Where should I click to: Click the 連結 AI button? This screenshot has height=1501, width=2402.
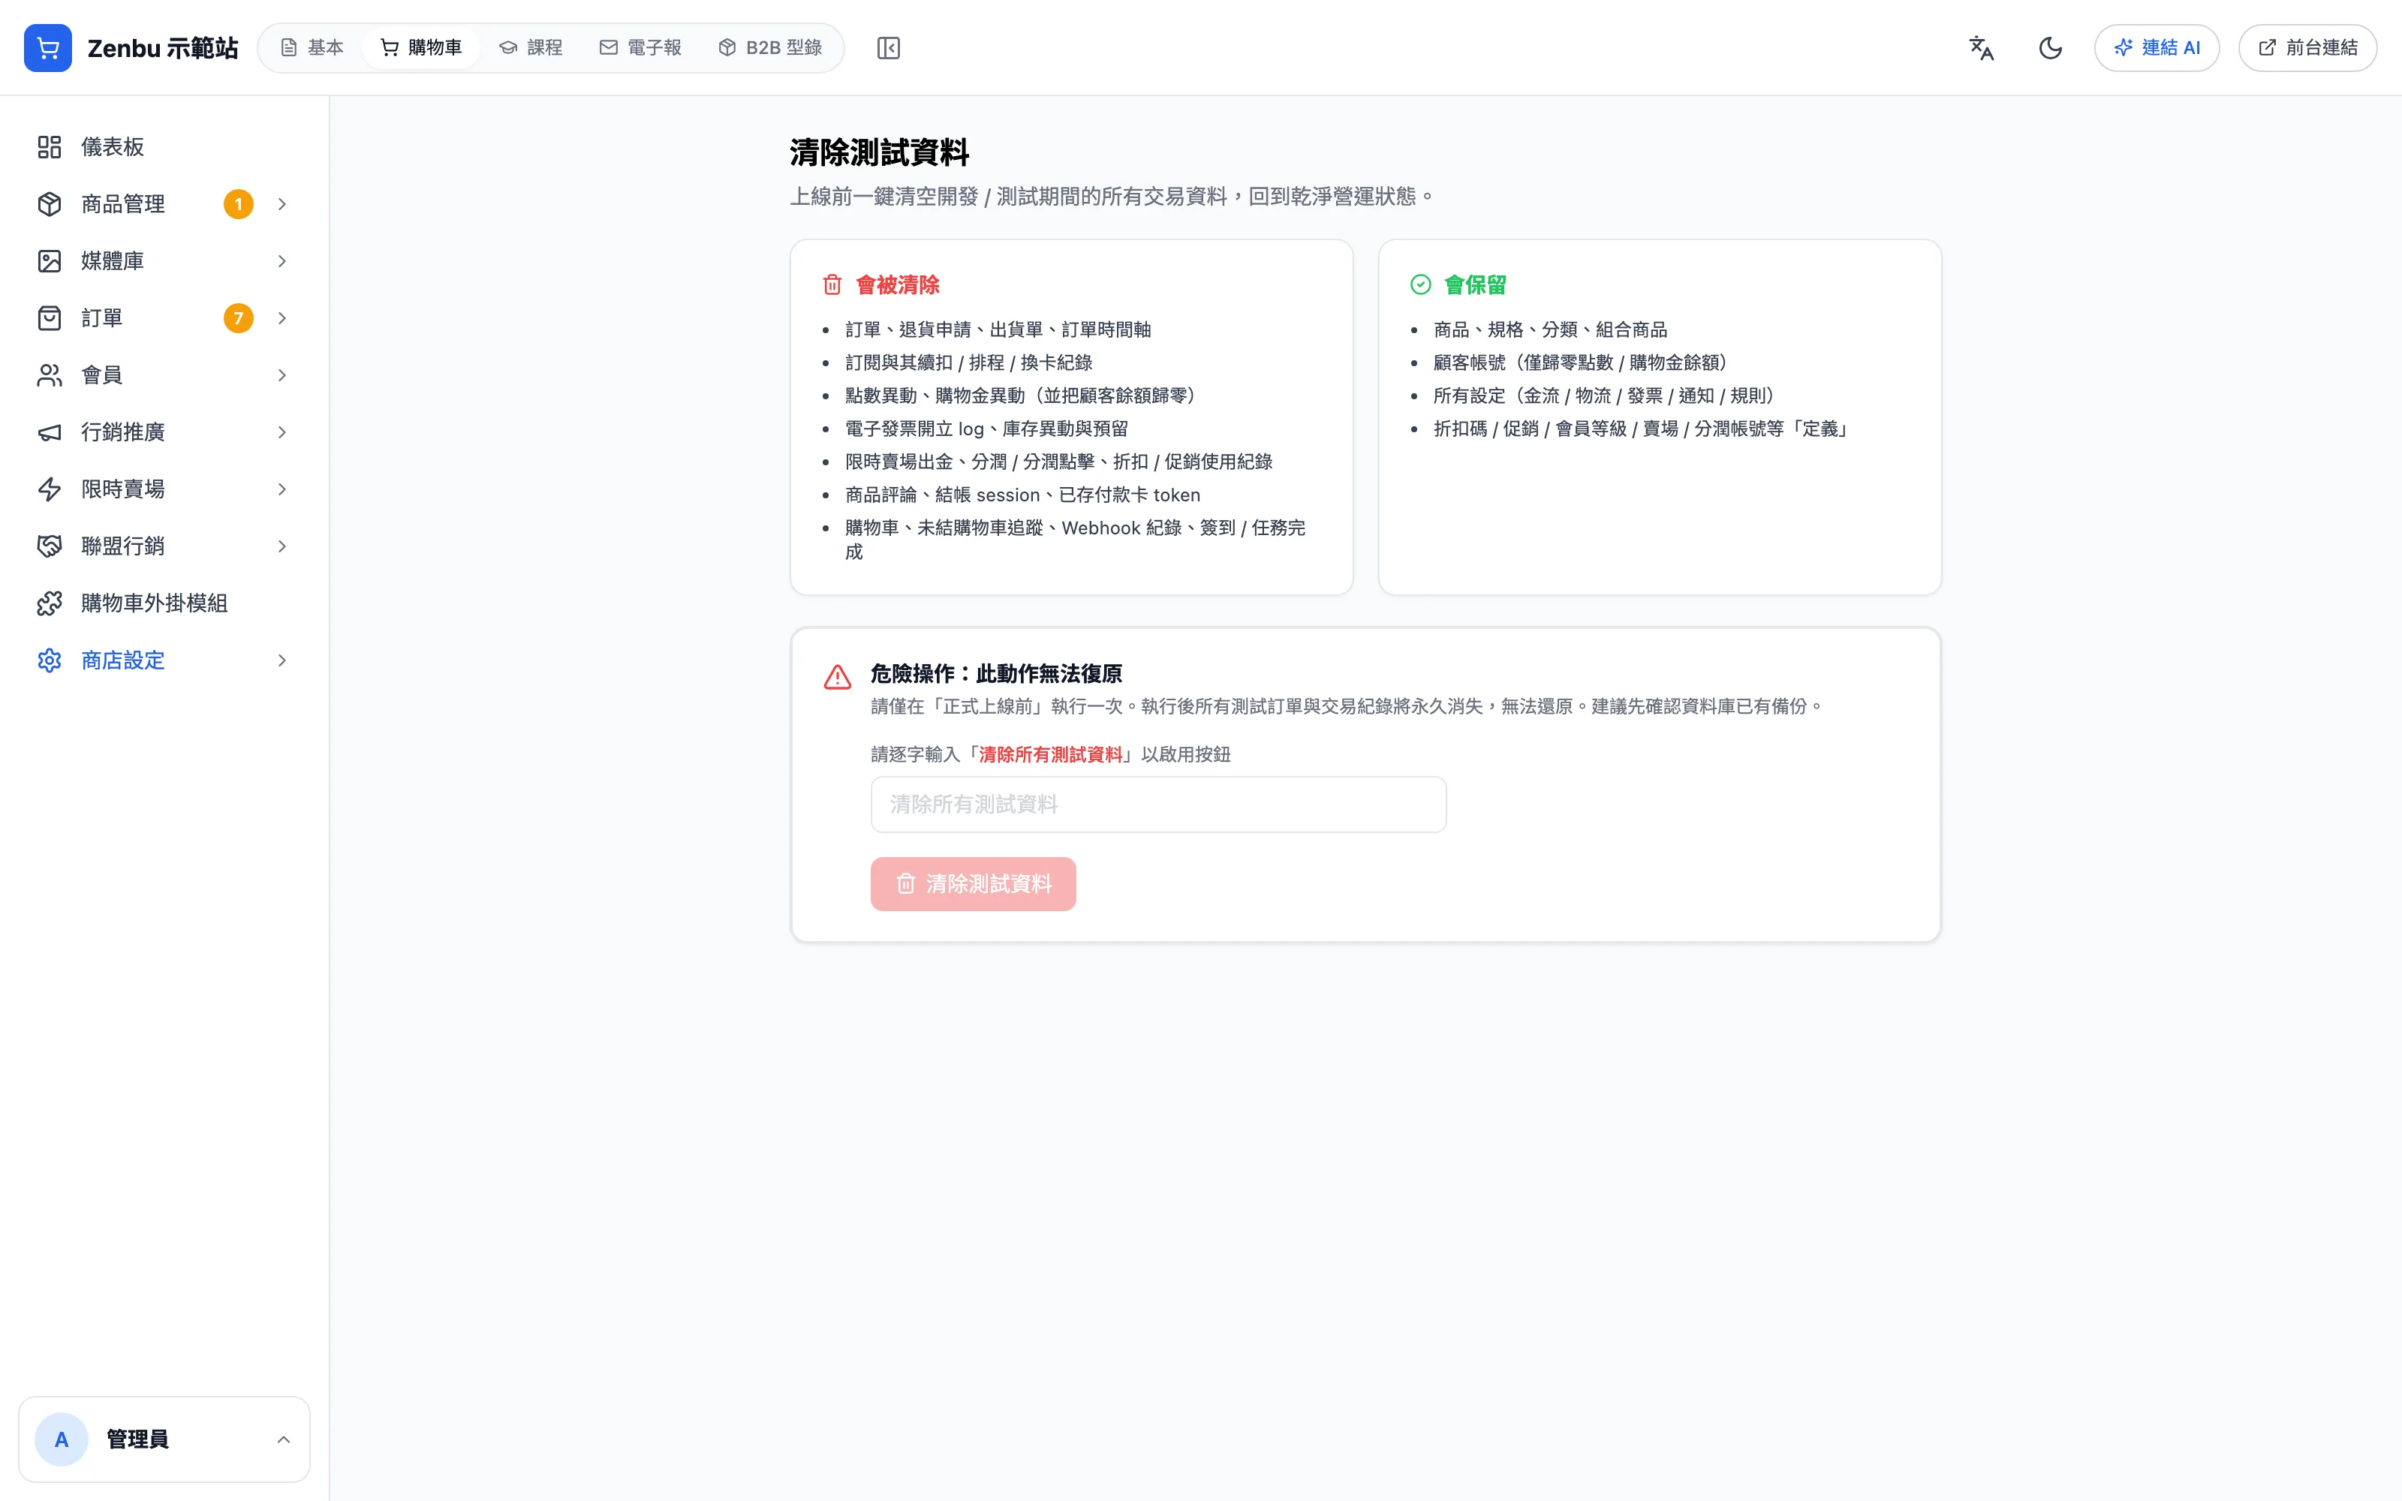2157,47
